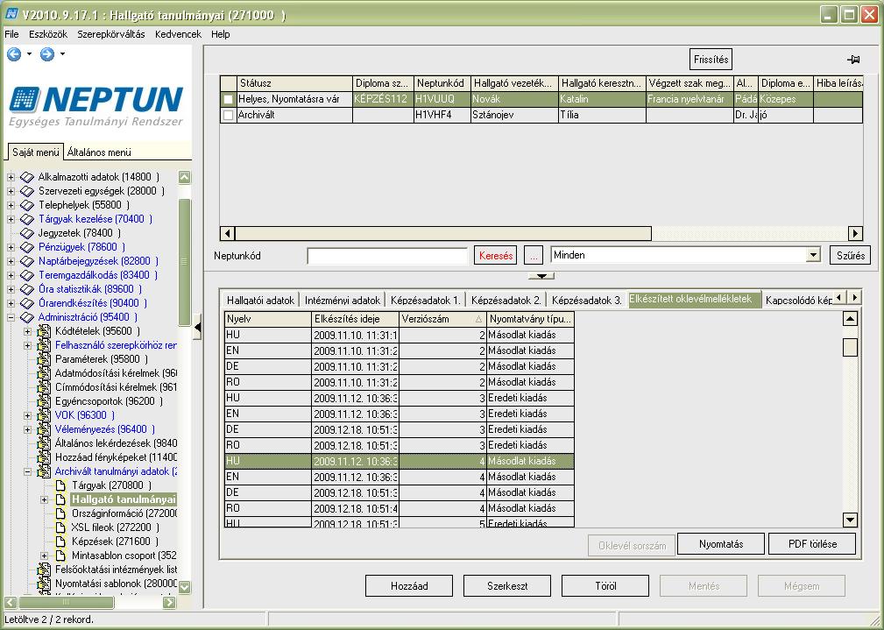Click the left menu tree vertical scrollbar thumb
This screenshot has height=630, width=884.
(184, 262)
